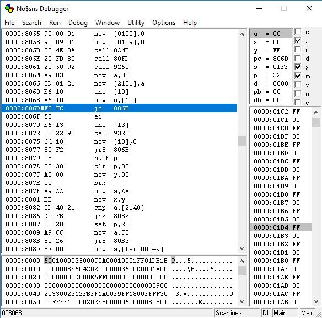Open the Window menu
This screenshot has width=322, height=318.
tap(108, 23)
